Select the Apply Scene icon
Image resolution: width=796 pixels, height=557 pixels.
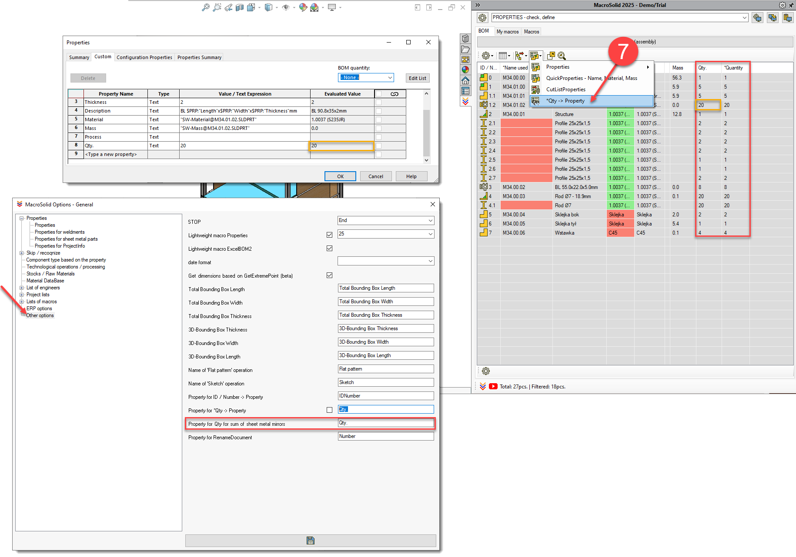point(314,7)
